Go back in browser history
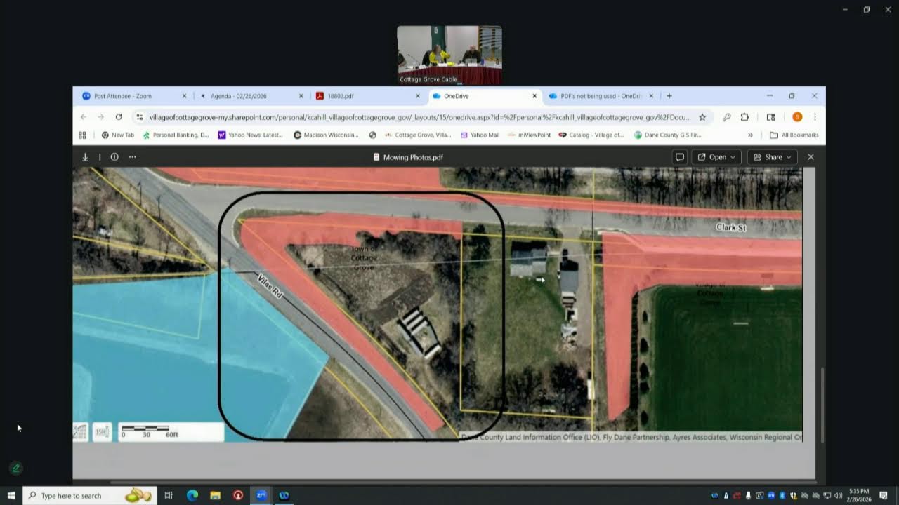Image resolution: width=899 pixels, height=505 pixels. coord(84,117)
